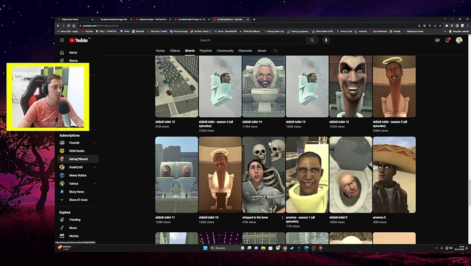Viewport: 471px width, 266px height.
Task: Play skibidi toilet 10 thumbnail
Action: tap(220, 175)
